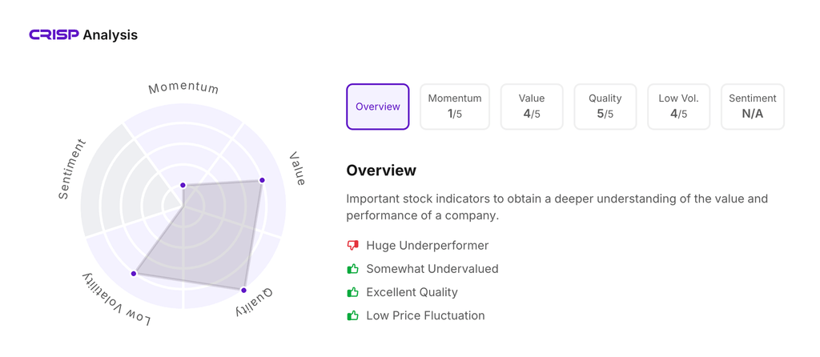Viewport: 820px width, 357px height.
Task: Click the Huge Underperformer text
Action: tap(427, 246)
